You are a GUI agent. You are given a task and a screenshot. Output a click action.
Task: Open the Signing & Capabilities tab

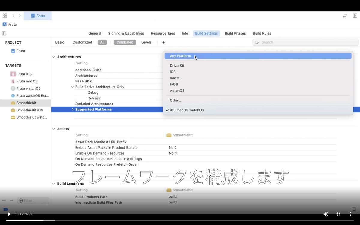(x=126, y=33)
